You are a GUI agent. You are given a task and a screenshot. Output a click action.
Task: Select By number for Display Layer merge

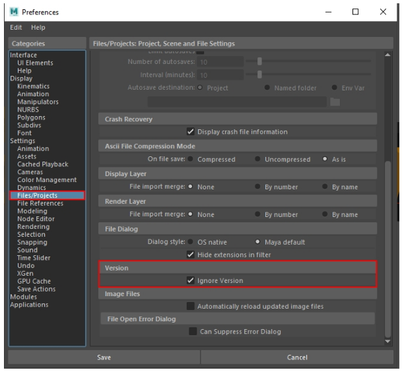(257, 187)
